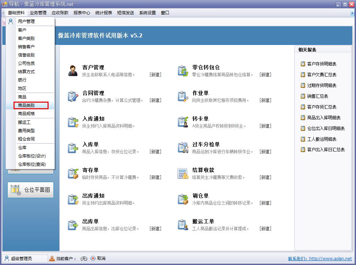Choose 用户管理 from the menu
Image resolution: width=356 pixels, height=265 pixels.
pyautogui.click(x=26, y=22)
